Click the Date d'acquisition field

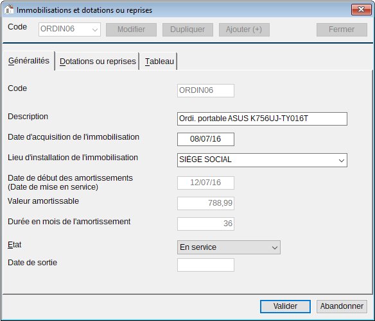coord(205,139)
